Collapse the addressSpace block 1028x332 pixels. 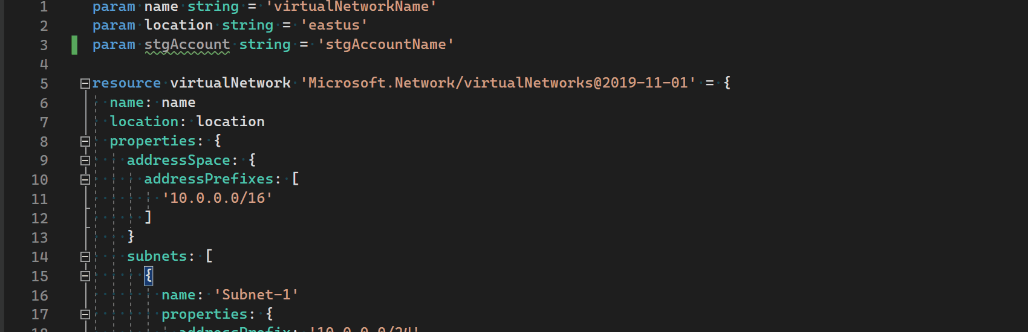tap(85, 161)
